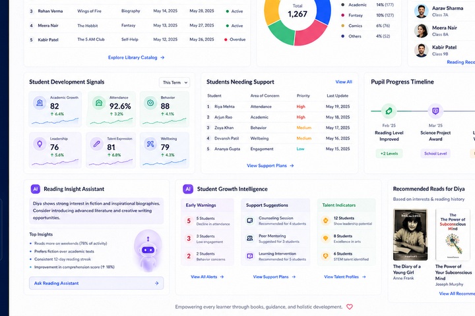Click the Learning Intervention icon
Screen dimensions: 475x316
click(x=250, y=256)
